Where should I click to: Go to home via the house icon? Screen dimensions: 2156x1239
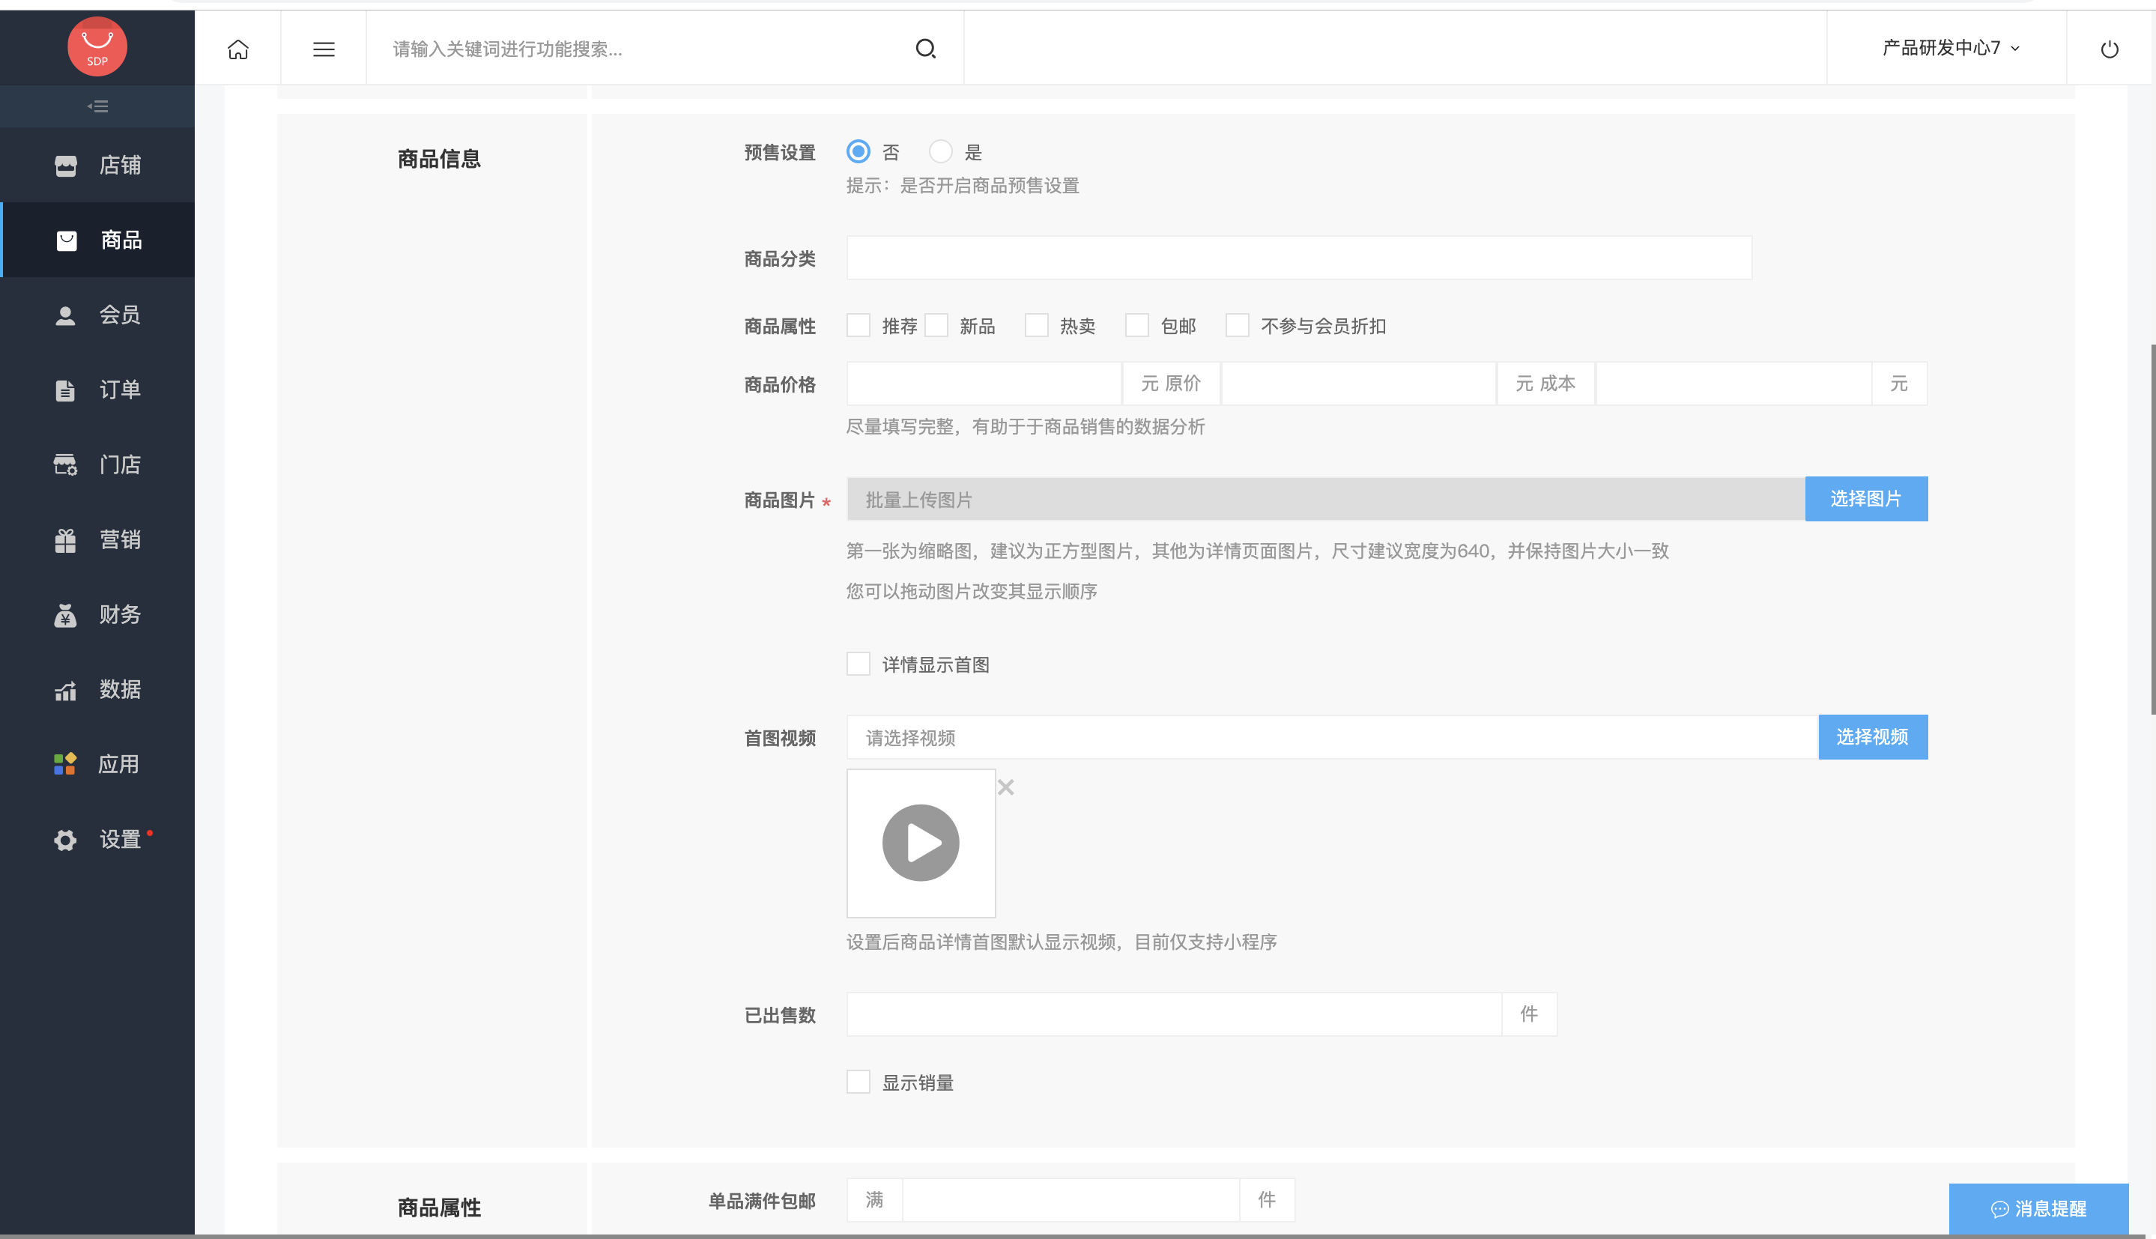pyautogui.click(x=238, y=49)
